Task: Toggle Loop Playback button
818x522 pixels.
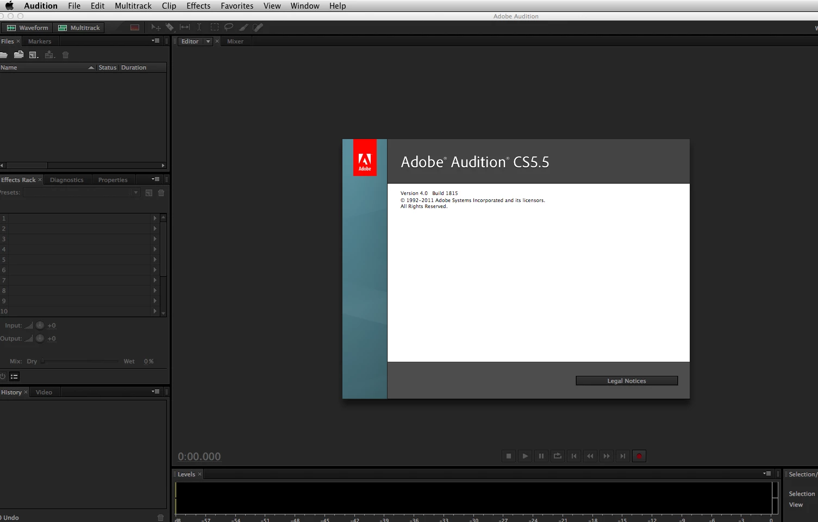Action: (x=558, y=456)
